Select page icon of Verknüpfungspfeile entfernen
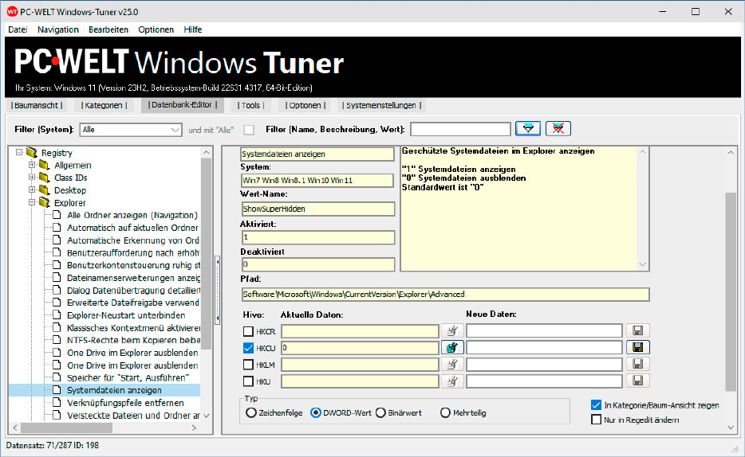 (57, 403)
